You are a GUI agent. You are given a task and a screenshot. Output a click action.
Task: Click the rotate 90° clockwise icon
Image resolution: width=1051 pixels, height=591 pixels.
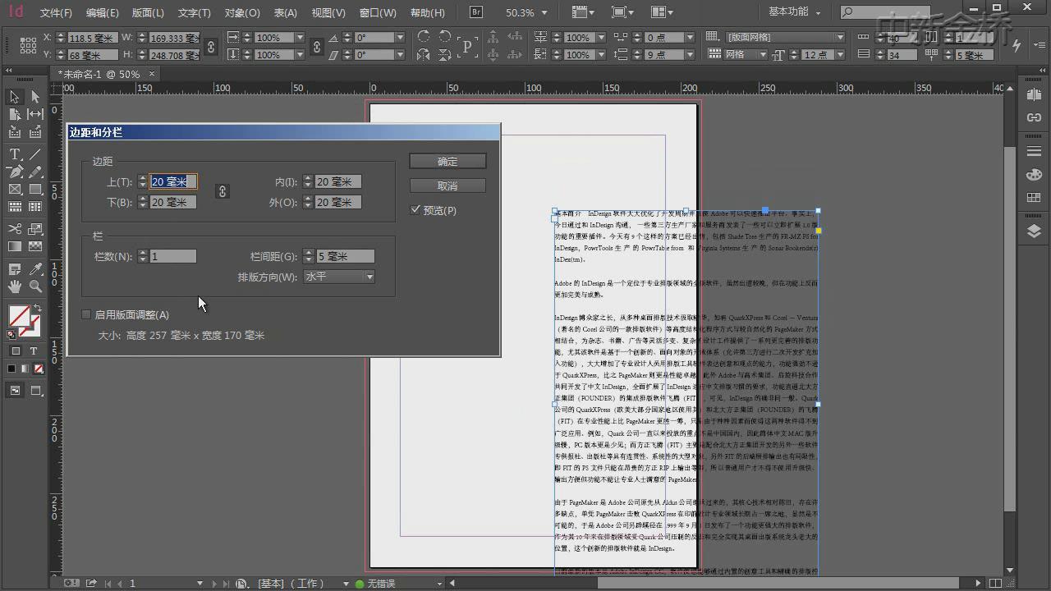424,37
